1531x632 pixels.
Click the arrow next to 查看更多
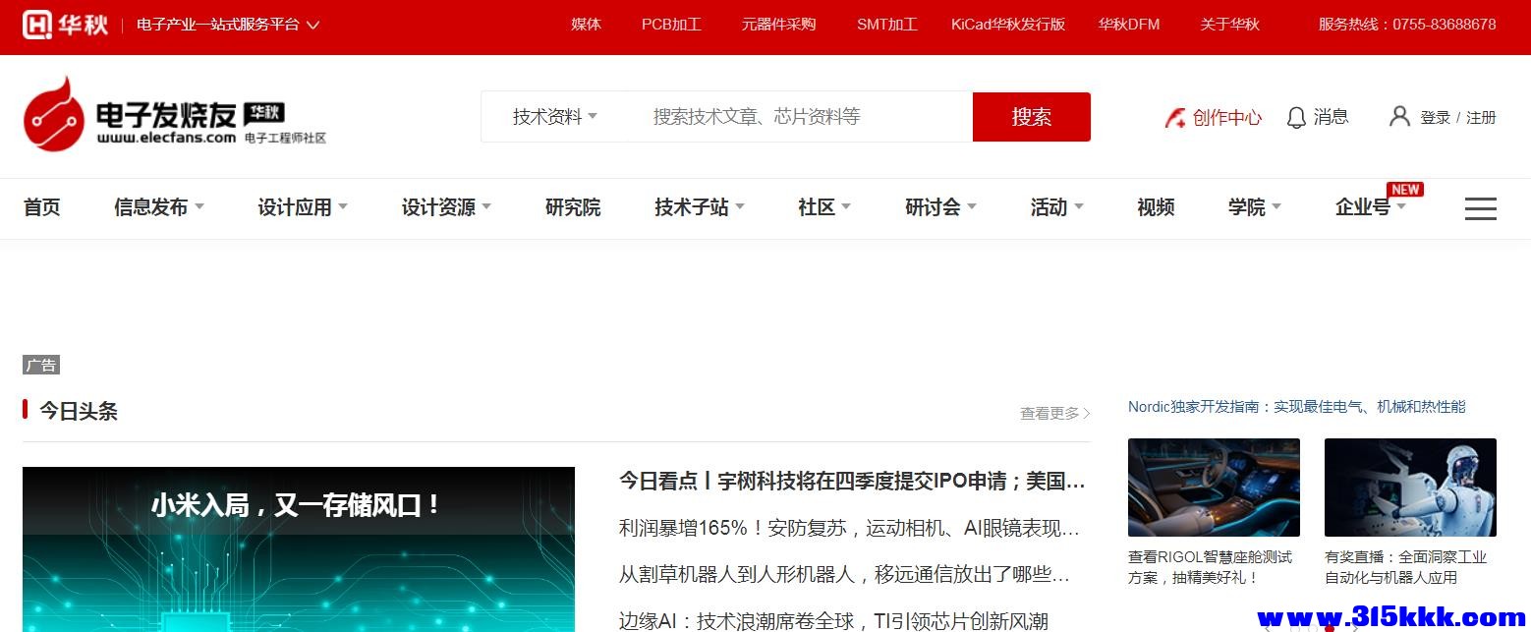[x=1085, y=413]
